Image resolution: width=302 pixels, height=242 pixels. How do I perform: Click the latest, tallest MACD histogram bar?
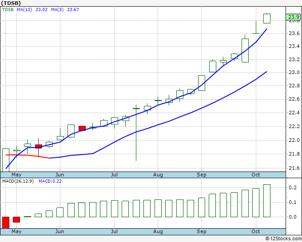267,201
